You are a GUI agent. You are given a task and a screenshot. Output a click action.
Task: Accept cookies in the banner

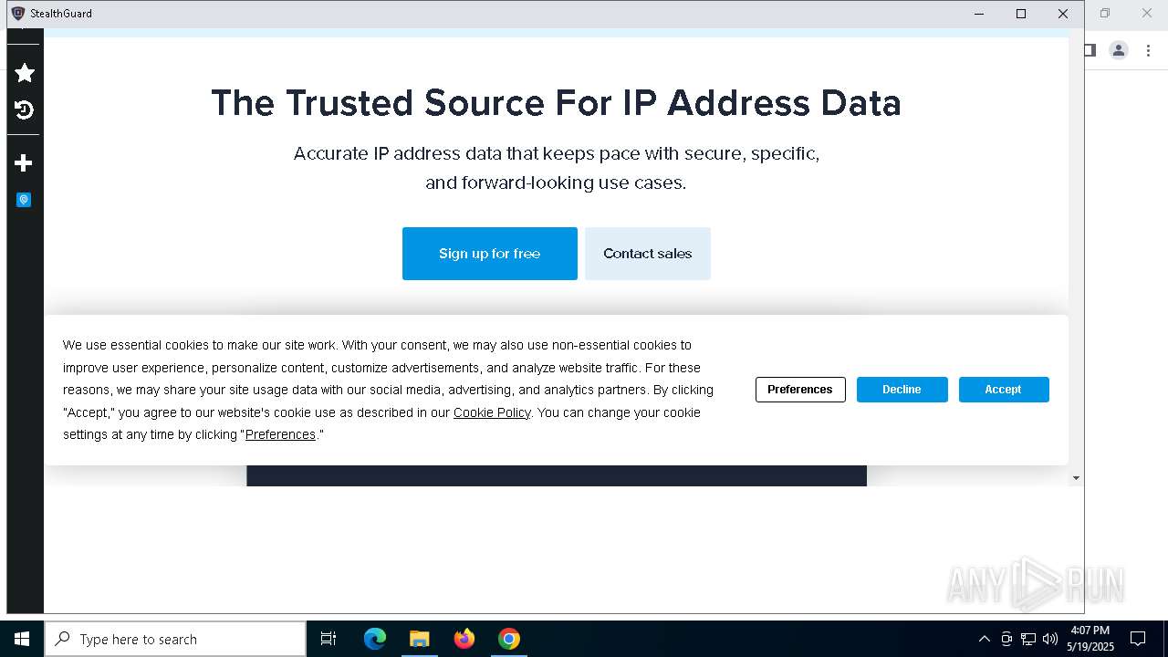click(1004, 390)
